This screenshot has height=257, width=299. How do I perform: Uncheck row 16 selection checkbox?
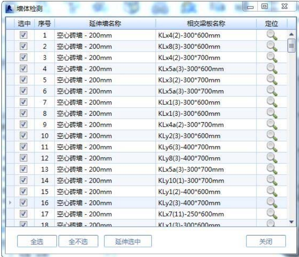coord(23,203)
